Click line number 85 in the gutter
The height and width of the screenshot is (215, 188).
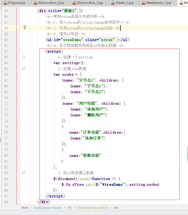click(6, 185)
